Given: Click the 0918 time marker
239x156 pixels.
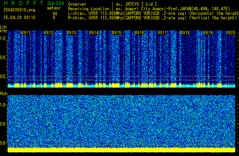Looking at the screenshot, I should 185,33.
